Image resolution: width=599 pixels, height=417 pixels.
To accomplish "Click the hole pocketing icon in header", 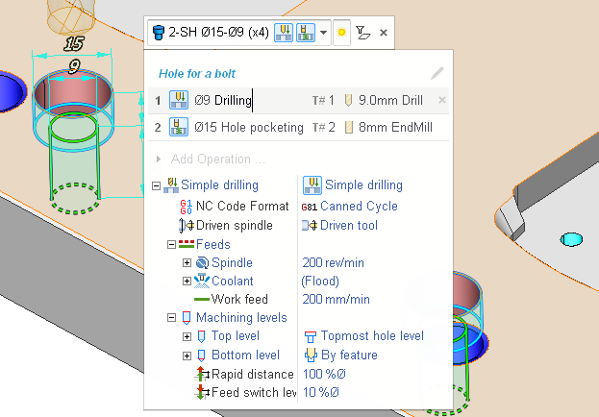I will [308, 33].
